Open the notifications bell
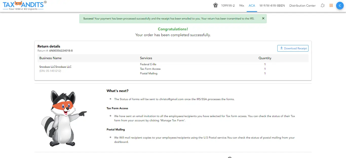This screenshot has height=158, width=346. (x=322, y=5)
